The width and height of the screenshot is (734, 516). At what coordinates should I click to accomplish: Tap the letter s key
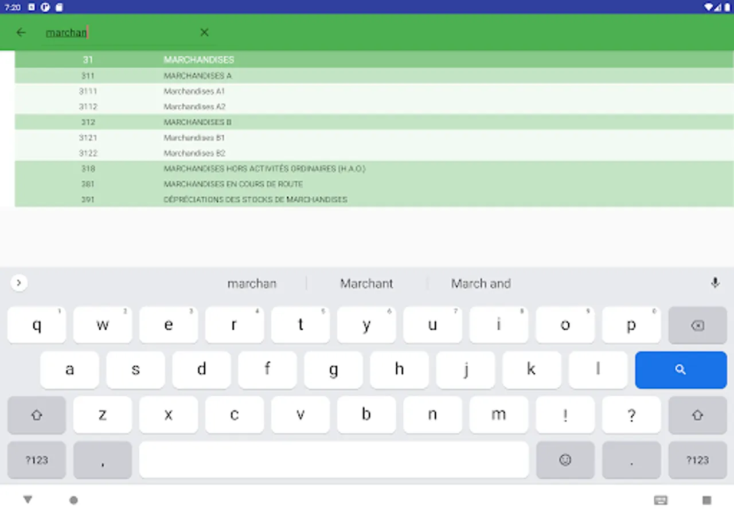coord(135,370)
